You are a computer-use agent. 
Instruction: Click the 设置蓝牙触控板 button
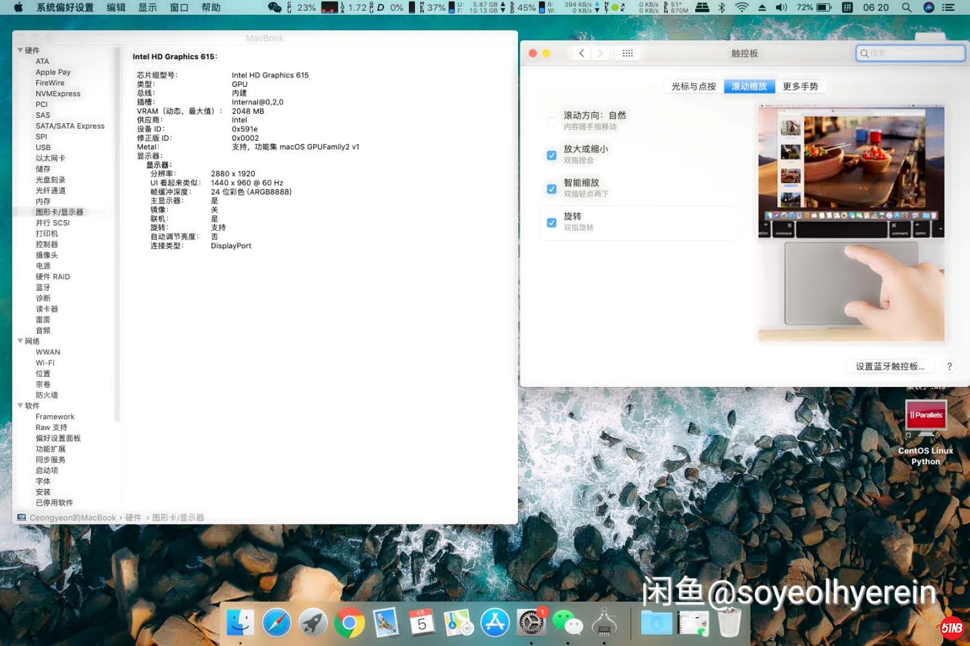pos(890,366)
